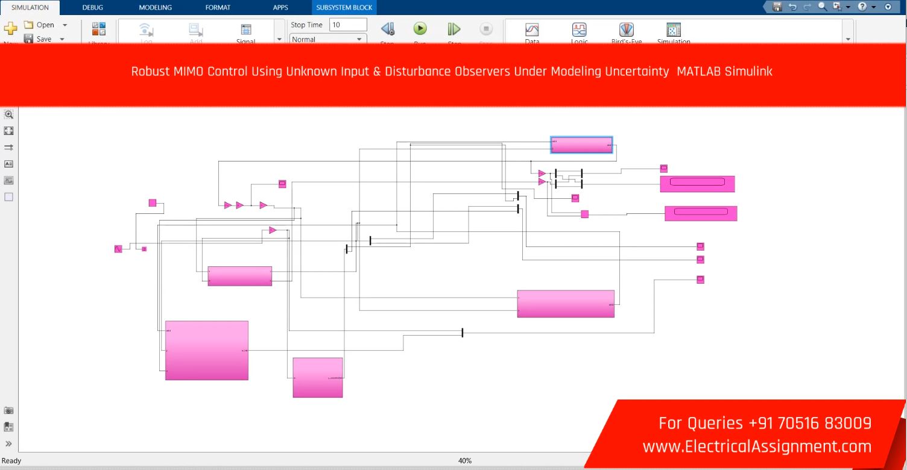This screenshot has width=907, height=470.
Task: Click the Stop Time input field
Action: (x=348, y=25)
